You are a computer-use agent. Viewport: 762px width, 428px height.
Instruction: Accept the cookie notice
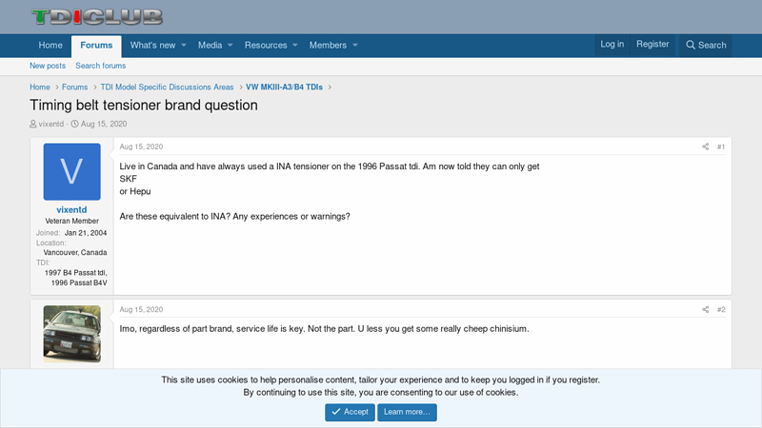[x=350, y=412]
